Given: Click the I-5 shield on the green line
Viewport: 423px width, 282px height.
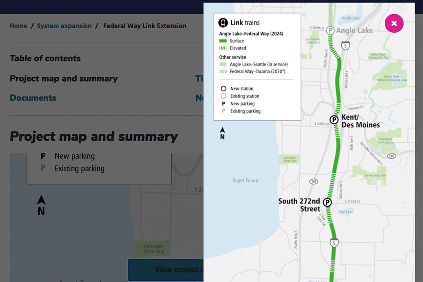Looking at the screenshot, I should (x=334, y=243).
